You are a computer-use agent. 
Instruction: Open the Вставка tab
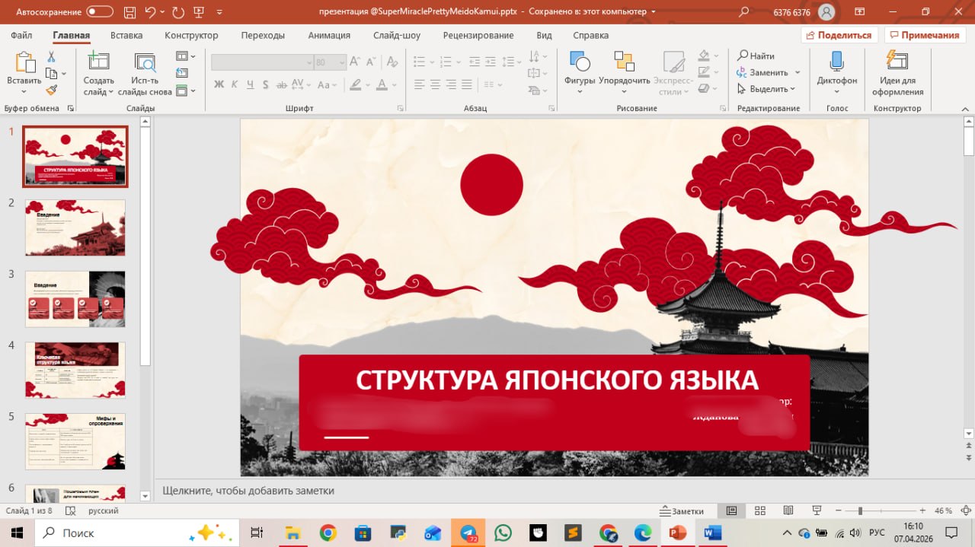coord(126,36)
